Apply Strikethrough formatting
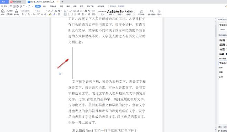The width and height of the screenshot is (227, 132). pyautogui.click(x=34, y=14)
